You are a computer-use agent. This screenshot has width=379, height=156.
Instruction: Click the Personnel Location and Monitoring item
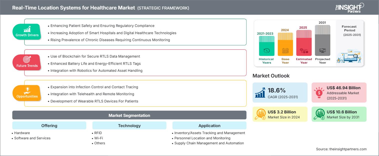[x=202, y=138]
